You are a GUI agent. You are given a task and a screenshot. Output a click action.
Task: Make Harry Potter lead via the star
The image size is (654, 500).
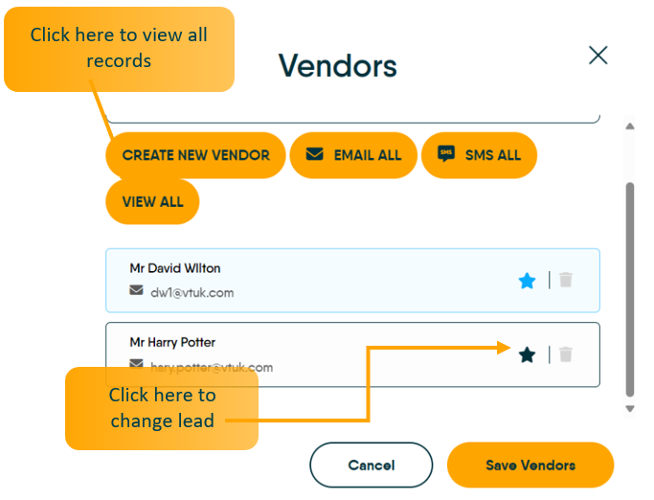click(527, 354)
